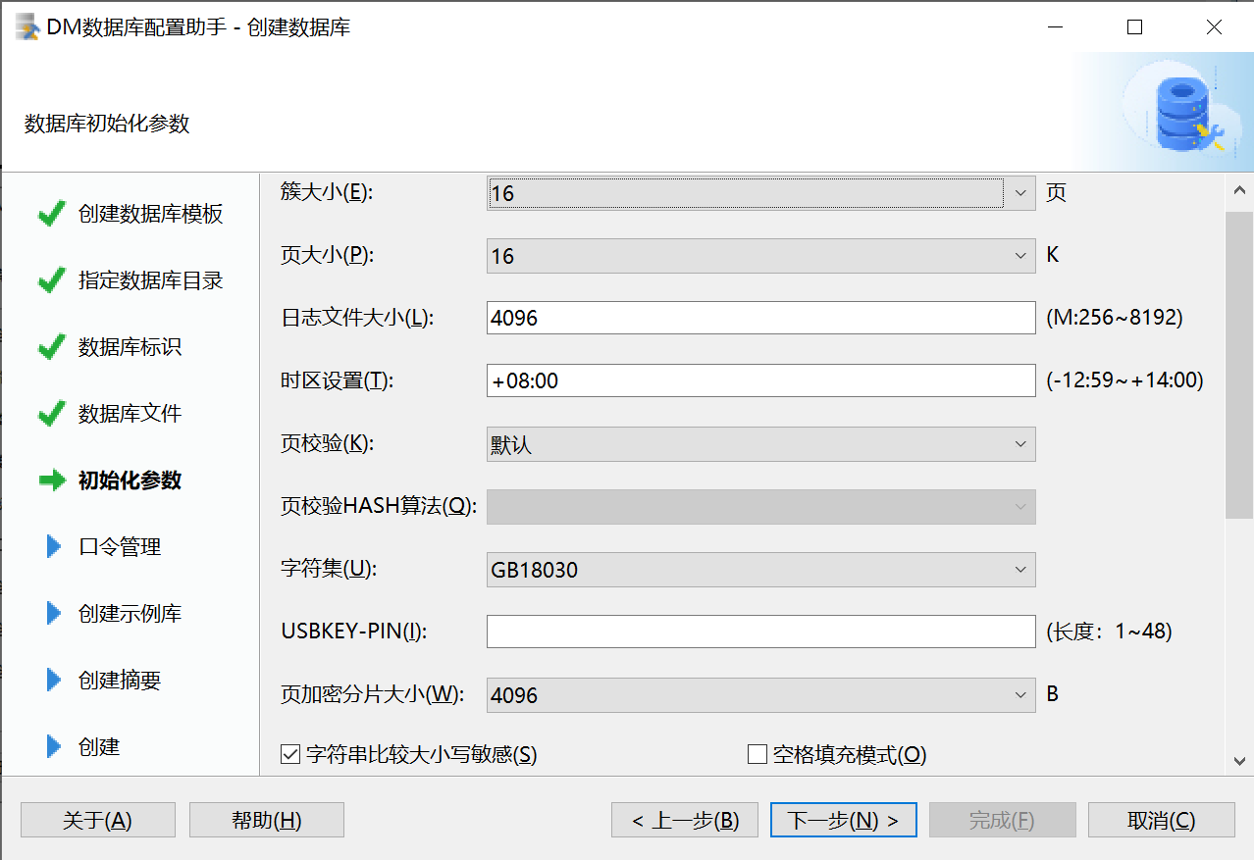Toggle 字符串比较大小写敏感 checkbox
1254x860 pixels.
[x=289, y=754]
